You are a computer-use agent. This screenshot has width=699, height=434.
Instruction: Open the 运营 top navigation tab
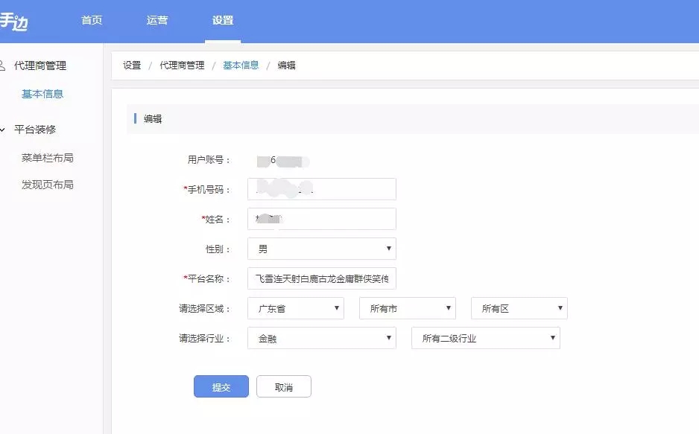(x=157, y=21)
